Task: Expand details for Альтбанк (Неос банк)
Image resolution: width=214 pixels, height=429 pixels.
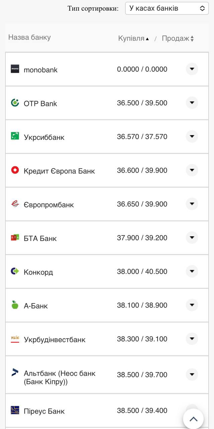Action: [192, 375]
